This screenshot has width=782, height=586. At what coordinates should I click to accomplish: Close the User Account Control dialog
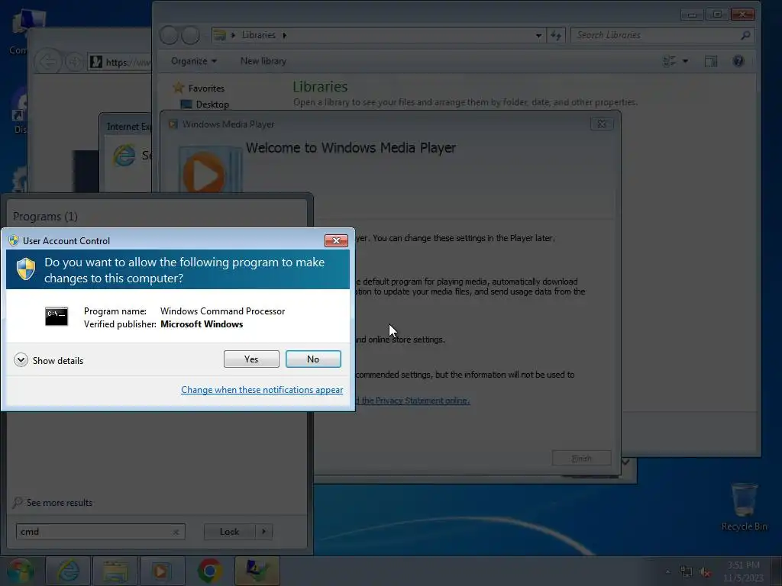(336, 240)
